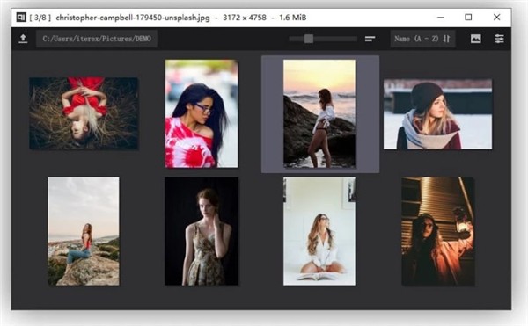This screenshot has height=326, width=528.
Task: Click the thumbnail layout lines icon
Action: [x=370, y=39]
